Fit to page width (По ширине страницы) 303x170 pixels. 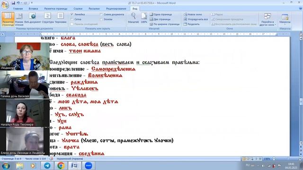click(164, 24)
